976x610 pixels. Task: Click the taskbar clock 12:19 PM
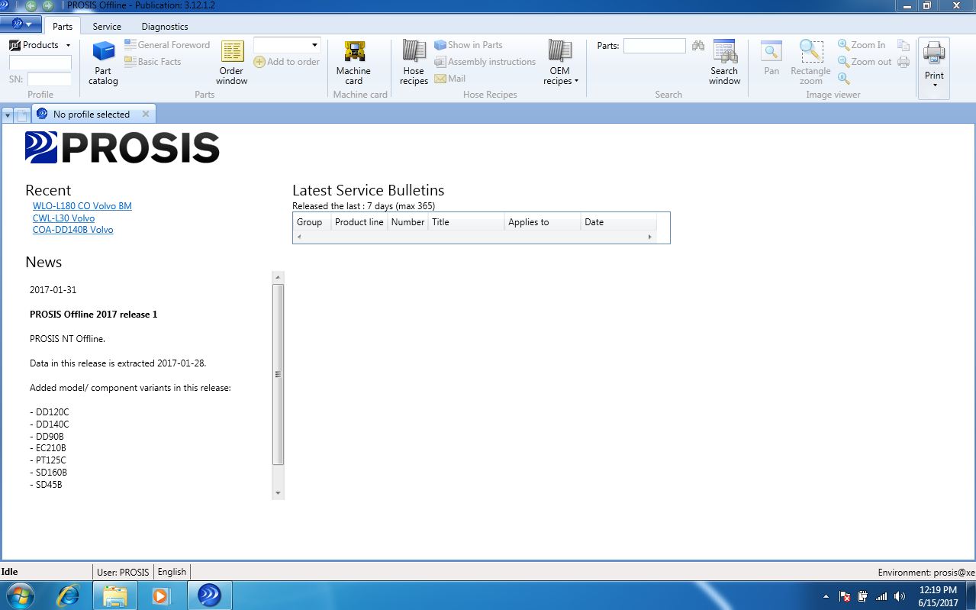938,590
